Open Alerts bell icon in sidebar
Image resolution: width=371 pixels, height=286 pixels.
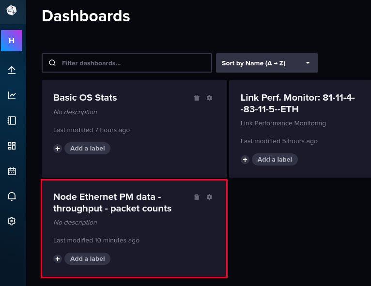(x=12, y=196)
